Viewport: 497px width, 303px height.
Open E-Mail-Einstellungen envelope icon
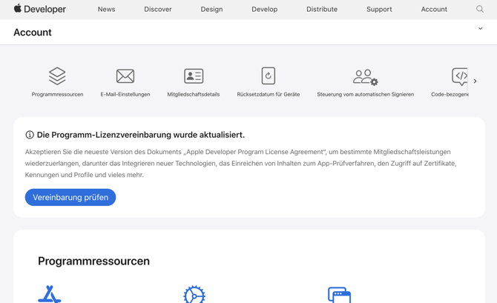[x=125, y=76]
